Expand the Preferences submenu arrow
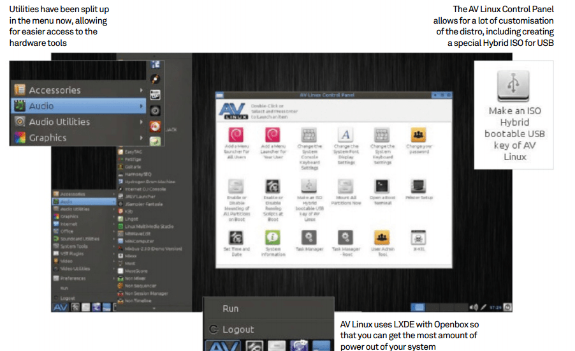The image size is (575, 351). click(113, 278)
